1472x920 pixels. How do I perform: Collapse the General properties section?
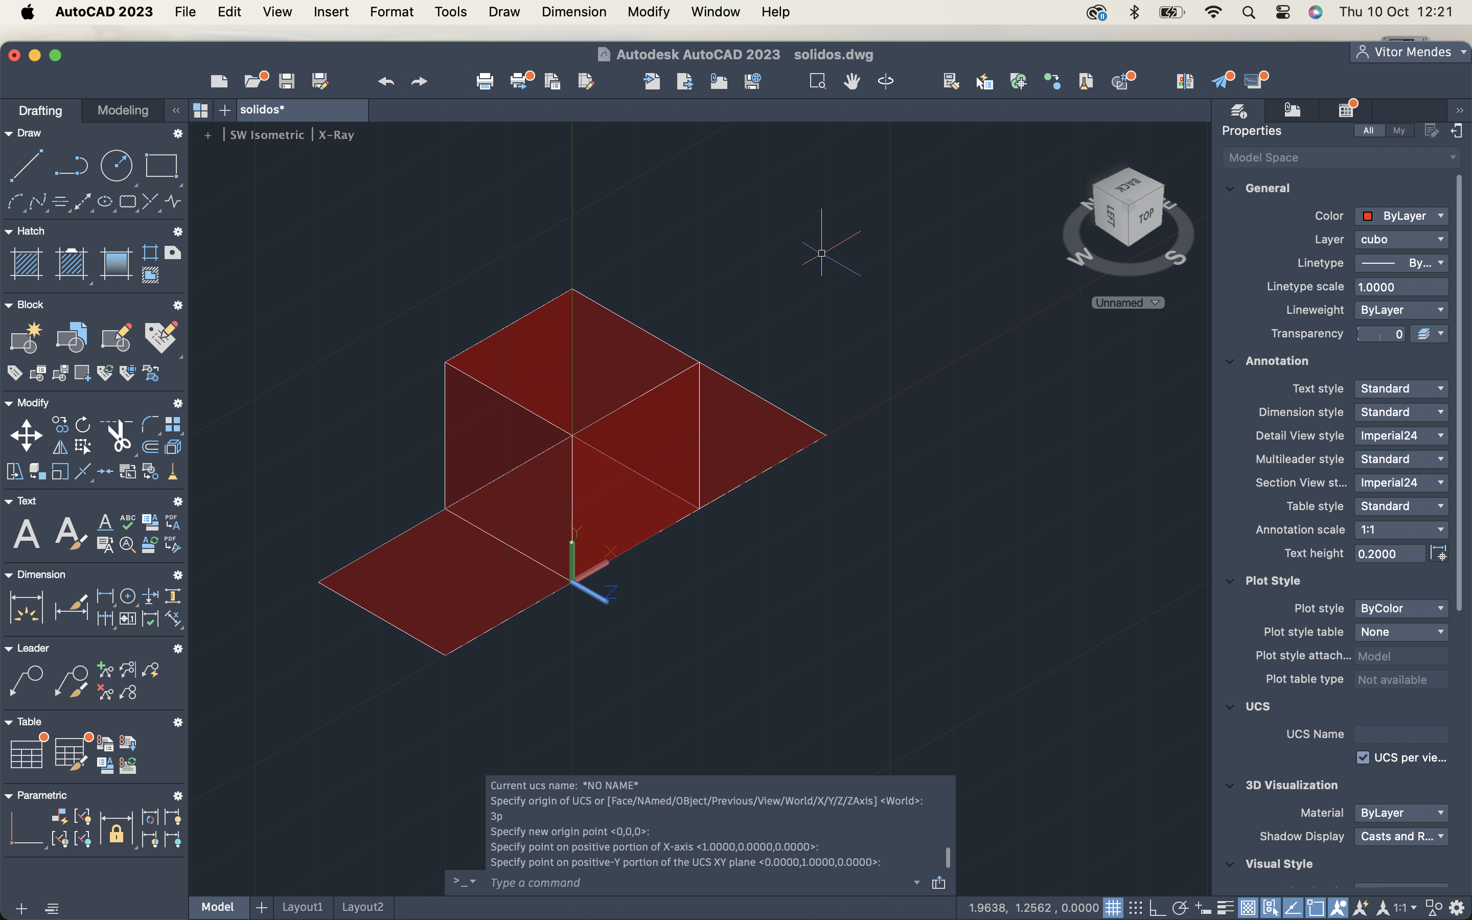pyautogui.click(x=1230, y=188)
